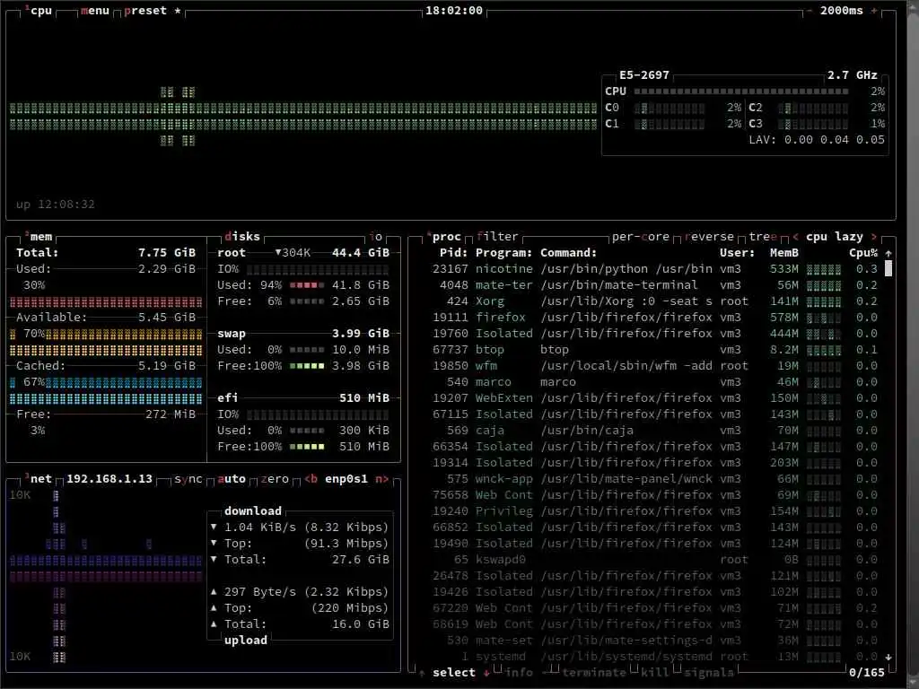
Task: Click the efi free bar
Action: coord(307,447)
